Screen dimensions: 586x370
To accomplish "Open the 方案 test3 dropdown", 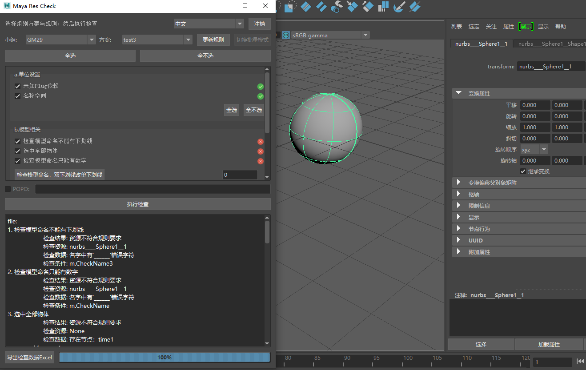I will (x=157, y=40).
